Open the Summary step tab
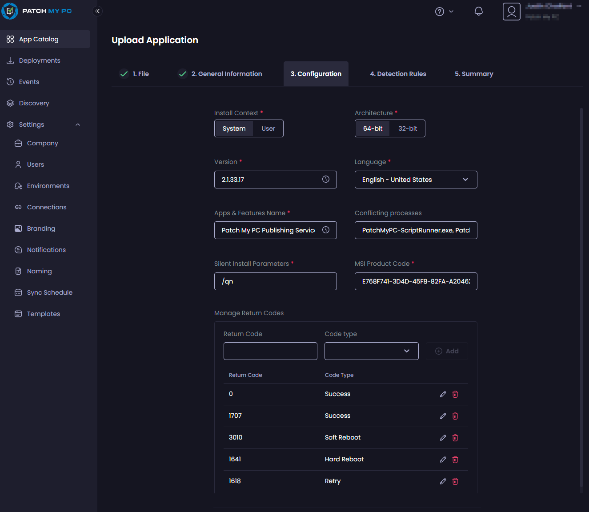The height and width of the screenshot is (512, 589). coord(473,74)
